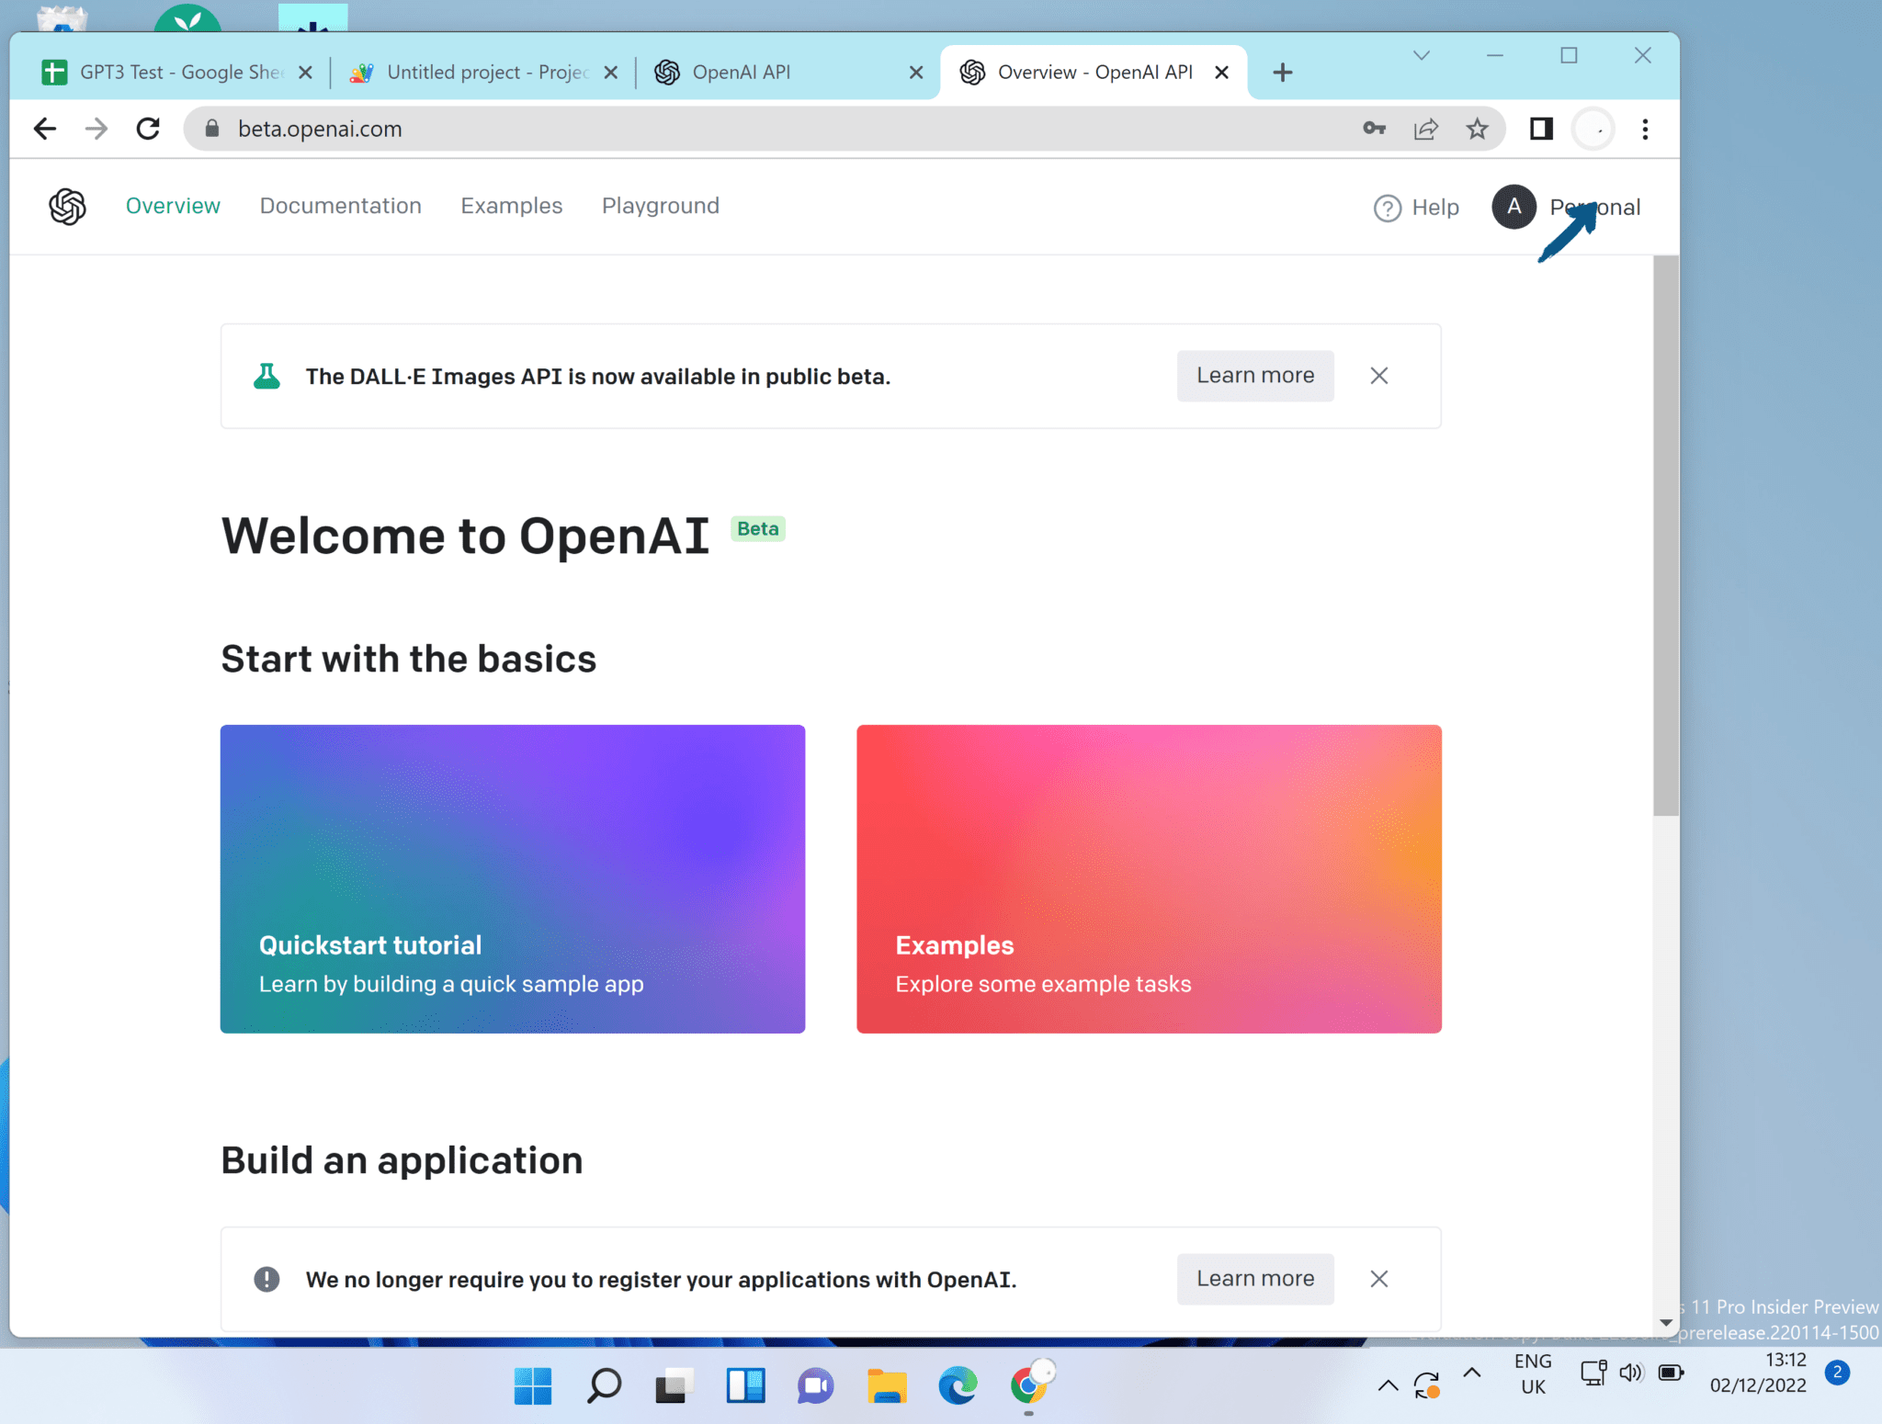
Task: Open the Windows Start menu
Action: [533, 1385]
